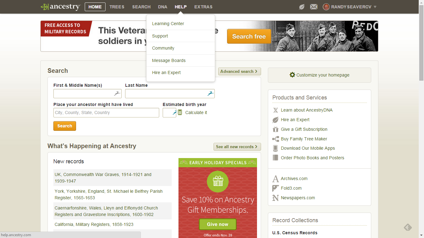Viewport: 424px width, 238px height.
Task: Focus the place ancestor lived field
Action: (x=106, y=112)
